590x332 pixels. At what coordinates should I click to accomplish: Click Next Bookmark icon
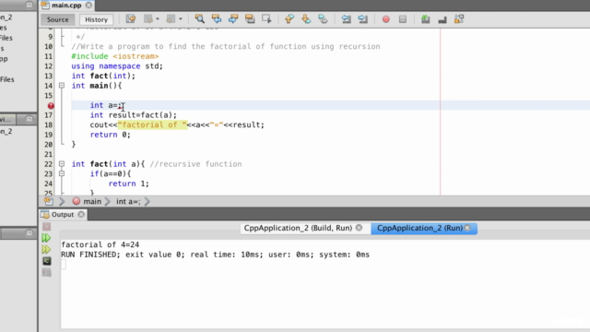[306, 19]
